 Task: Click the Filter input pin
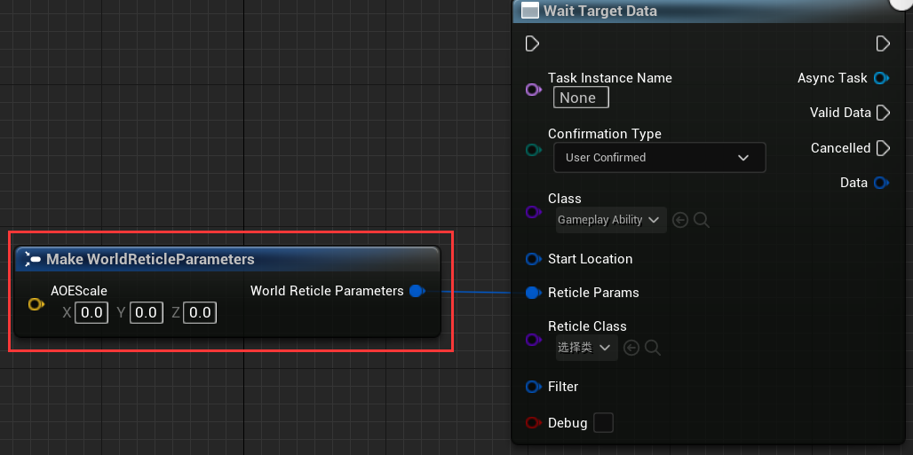click(534, 387)
